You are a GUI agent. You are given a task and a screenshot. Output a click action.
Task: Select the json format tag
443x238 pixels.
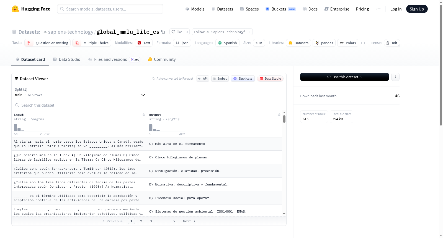pyautogui.click(x=182, y=43)
